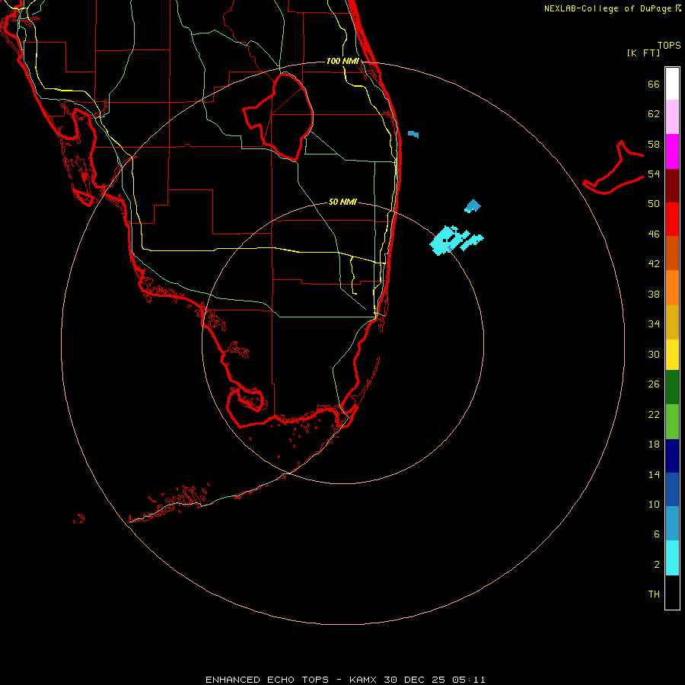This screenshot has height=685, width=685.
Task: Click the [K FT] units label
Action: tap(643, 53)
